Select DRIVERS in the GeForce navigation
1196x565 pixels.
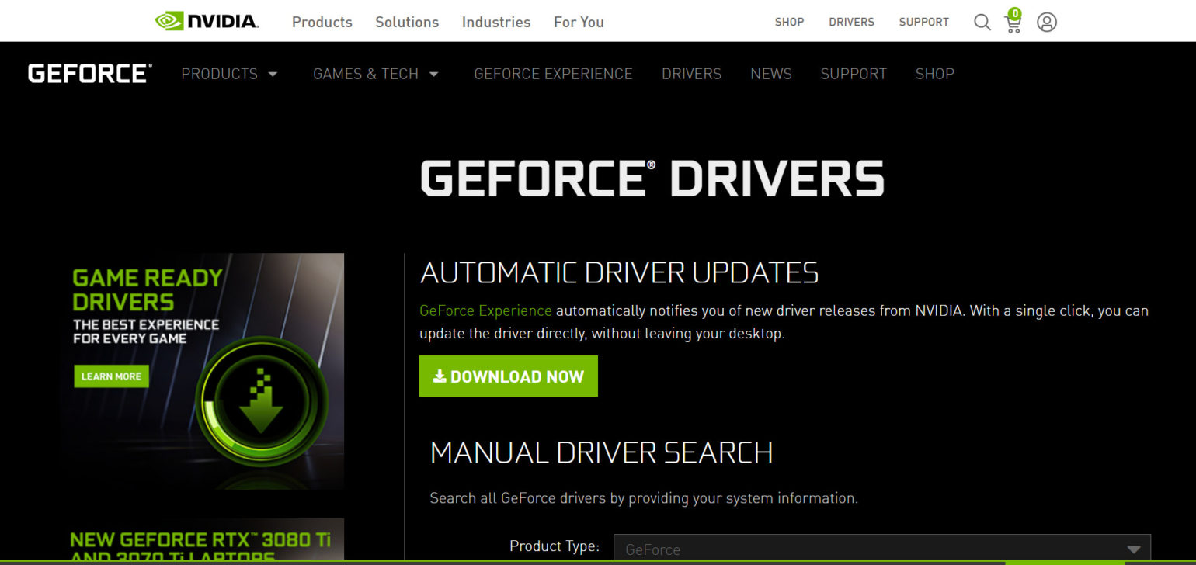click(x=691, y=74)
